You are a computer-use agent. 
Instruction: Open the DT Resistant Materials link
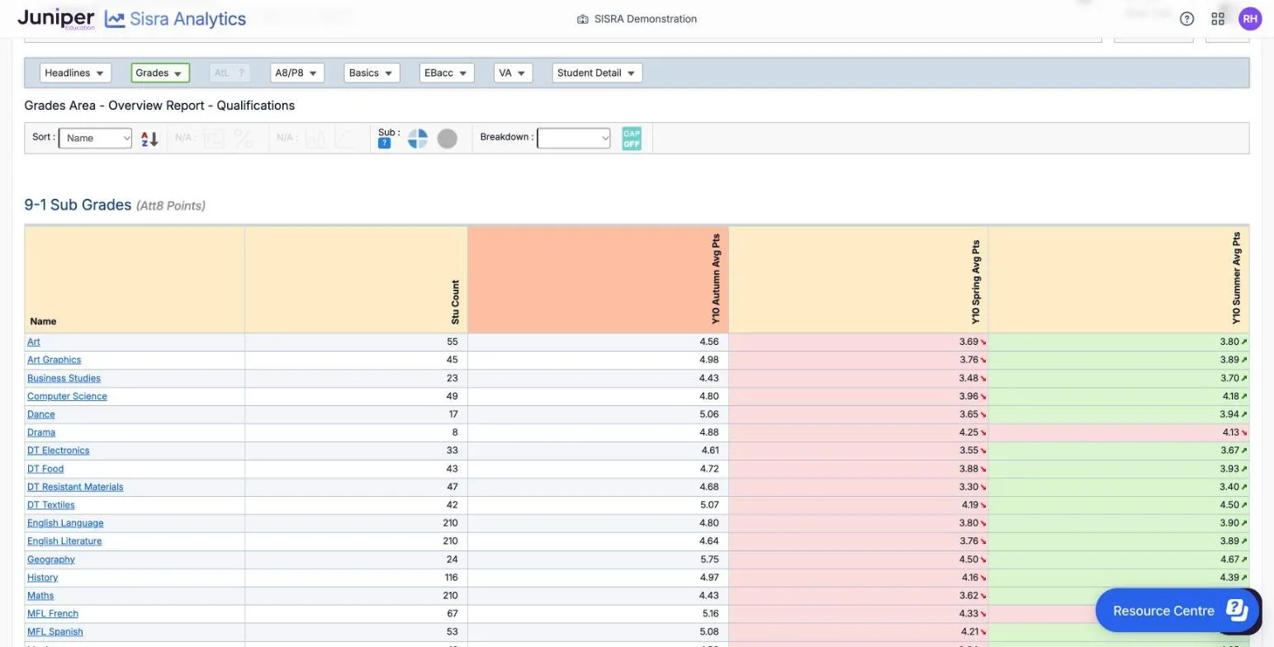click(75, 487)
